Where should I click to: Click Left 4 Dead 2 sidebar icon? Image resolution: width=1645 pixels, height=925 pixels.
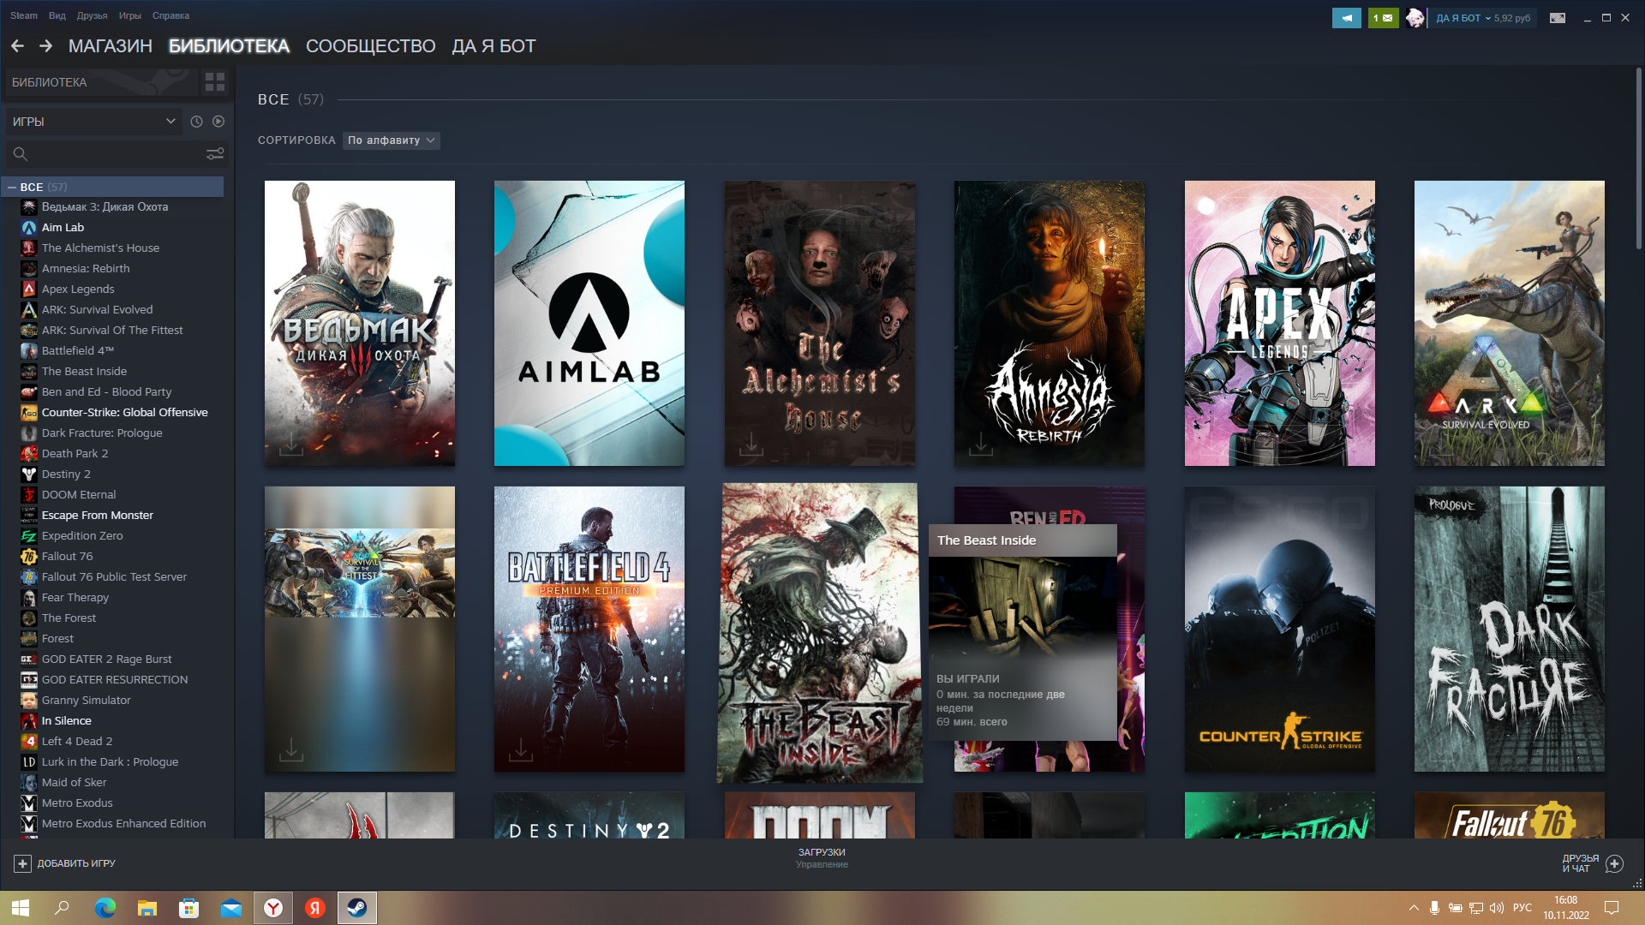(x=29, y=742)
